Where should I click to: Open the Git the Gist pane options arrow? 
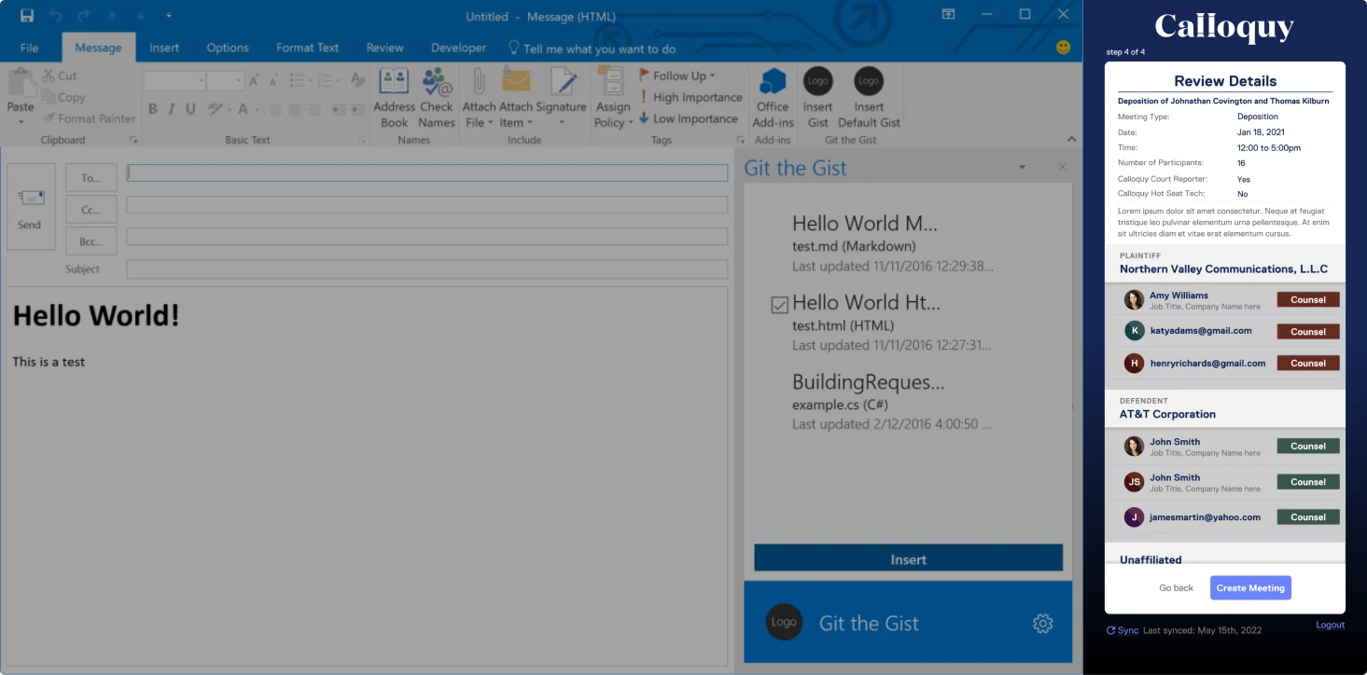click(x=1023, y=168)
